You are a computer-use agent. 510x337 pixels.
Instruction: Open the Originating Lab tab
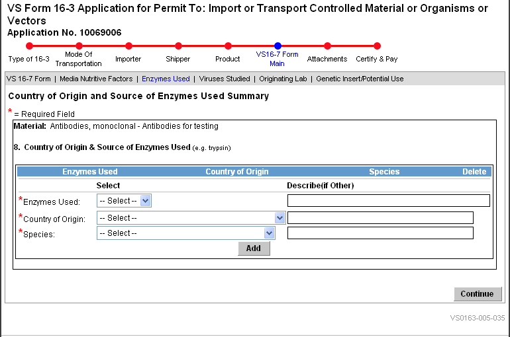(283, 79)
